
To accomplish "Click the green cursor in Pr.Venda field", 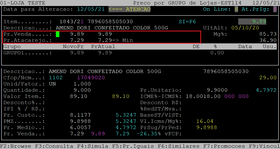I will (58, 34).
